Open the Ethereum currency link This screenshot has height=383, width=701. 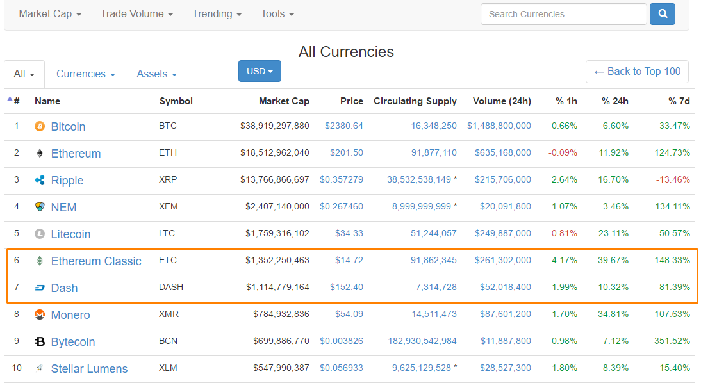tap(76, 153)
